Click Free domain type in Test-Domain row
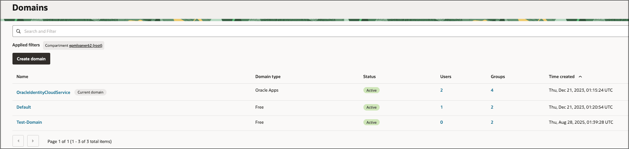The height and width of the screenshot is (149, 629). pyautogui.click(x=260, y=122)
